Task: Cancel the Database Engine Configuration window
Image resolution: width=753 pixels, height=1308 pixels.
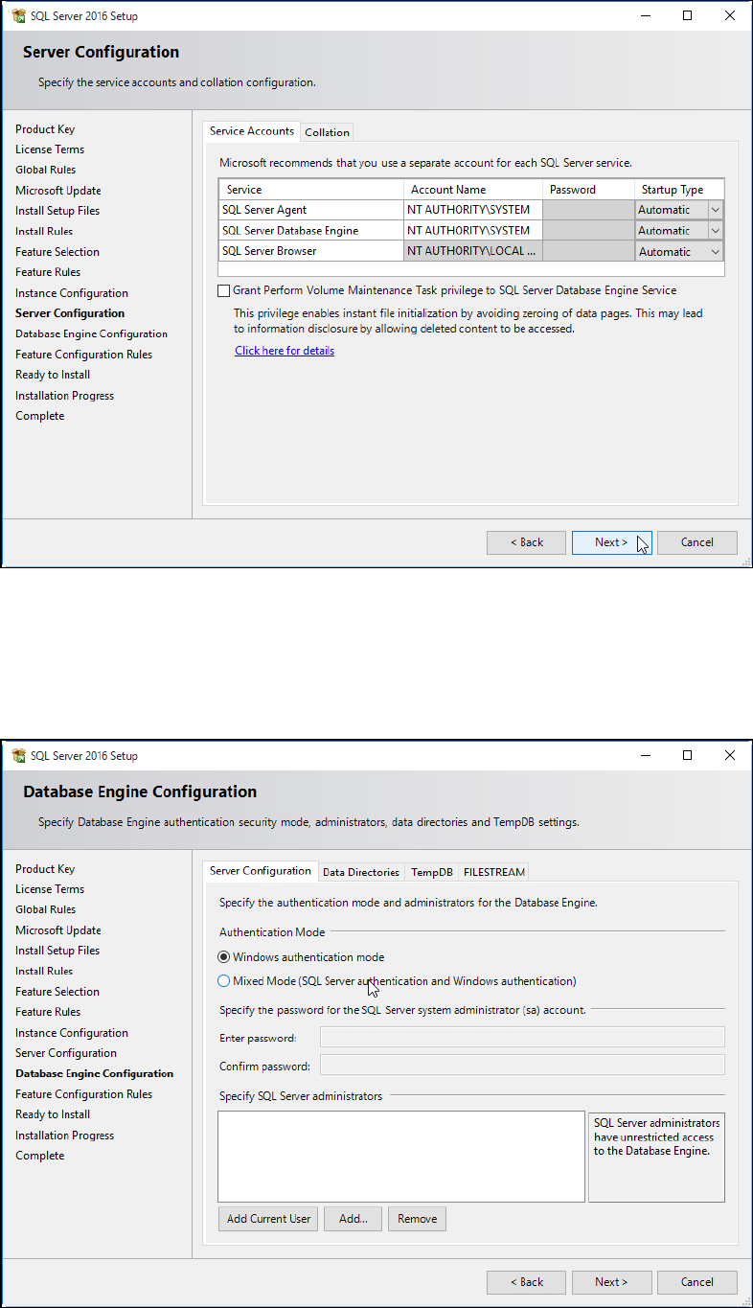Action: tap(697, 1282)
